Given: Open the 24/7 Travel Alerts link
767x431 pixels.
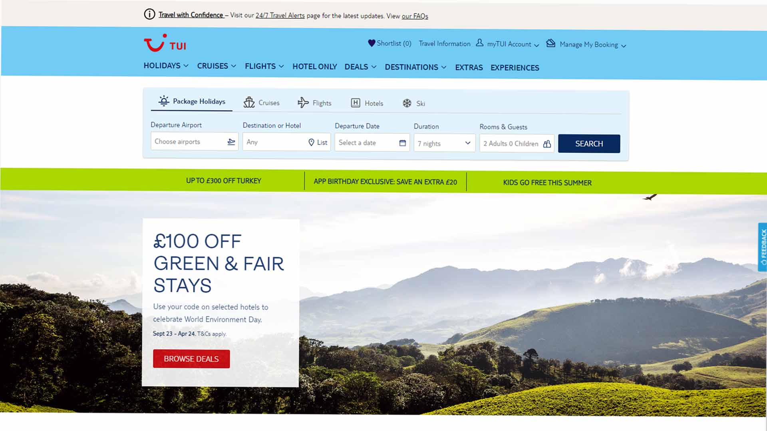Looking at the screenshot, I should (280, 16).
